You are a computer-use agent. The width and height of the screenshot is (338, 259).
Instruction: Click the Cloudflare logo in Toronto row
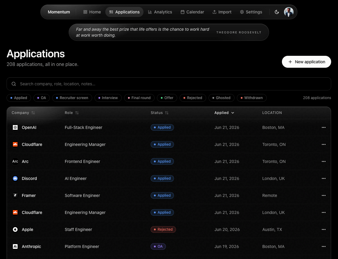coord(15,144)
